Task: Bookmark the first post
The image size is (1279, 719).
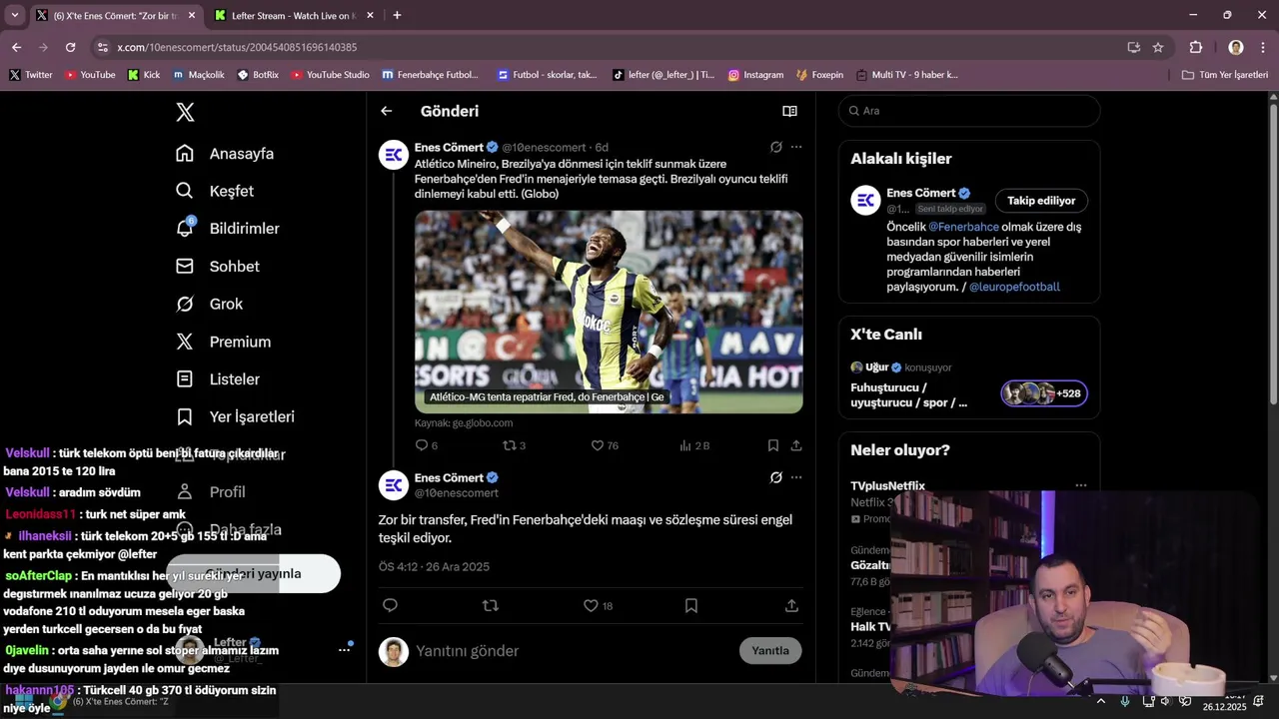Action: 773,445
